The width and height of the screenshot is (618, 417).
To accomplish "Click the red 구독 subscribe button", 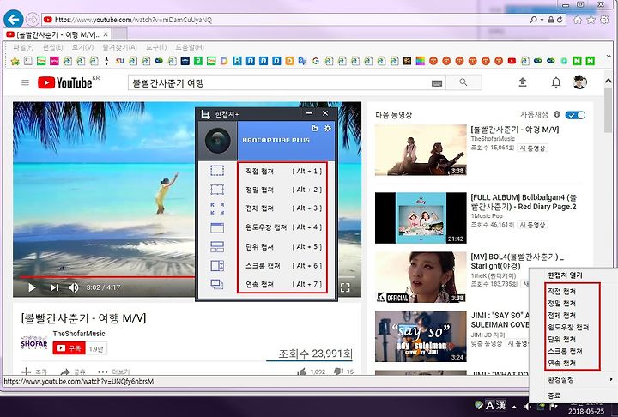I will [70, 348].
